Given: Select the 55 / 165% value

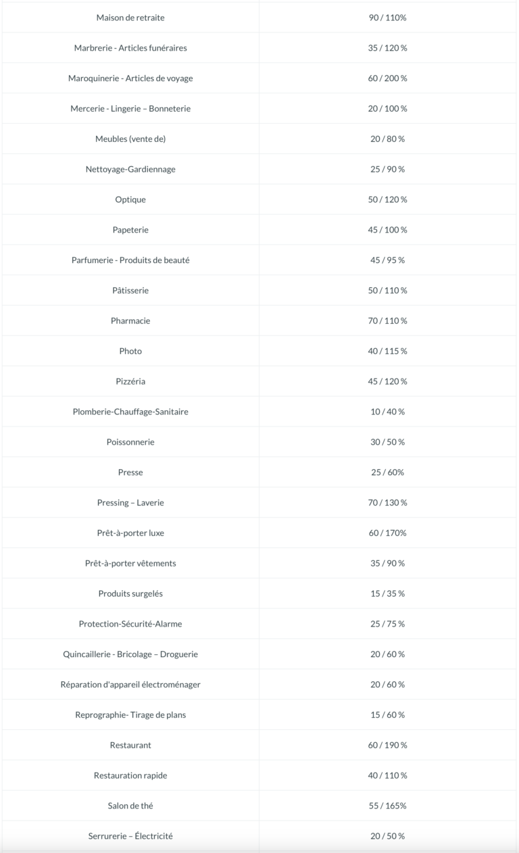Looking at the screenshot, I should (388, 806).
